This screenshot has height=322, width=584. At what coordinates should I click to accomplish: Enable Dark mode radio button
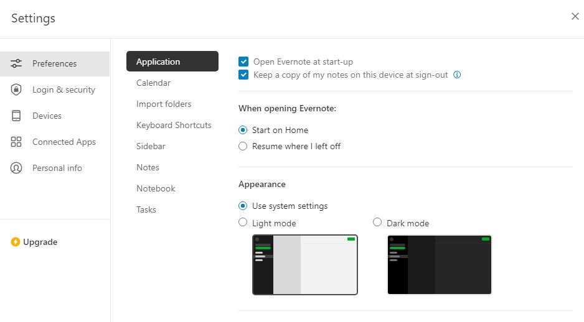[377, 223]
